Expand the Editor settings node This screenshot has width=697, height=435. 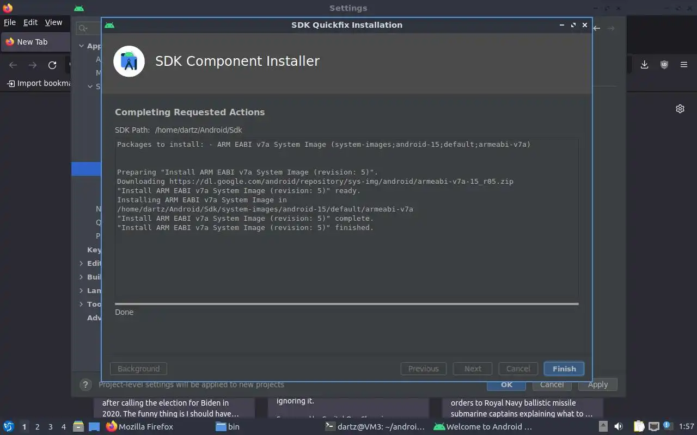click(x=82, y=263)
